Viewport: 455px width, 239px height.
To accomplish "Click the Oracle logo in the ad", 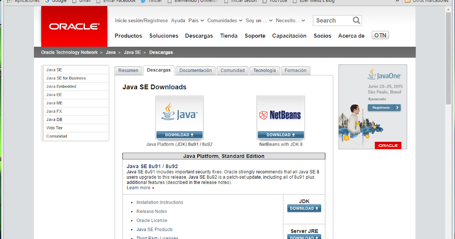I will click(x=388, y=145).
